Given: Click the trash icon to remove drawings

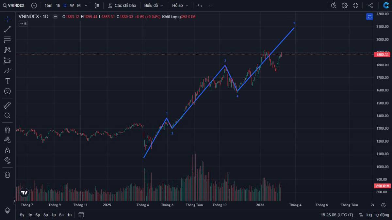Looking at the screenshot, I should coord(7,175).
